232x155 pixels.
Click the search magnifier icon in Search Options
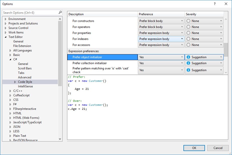(60, 12)
